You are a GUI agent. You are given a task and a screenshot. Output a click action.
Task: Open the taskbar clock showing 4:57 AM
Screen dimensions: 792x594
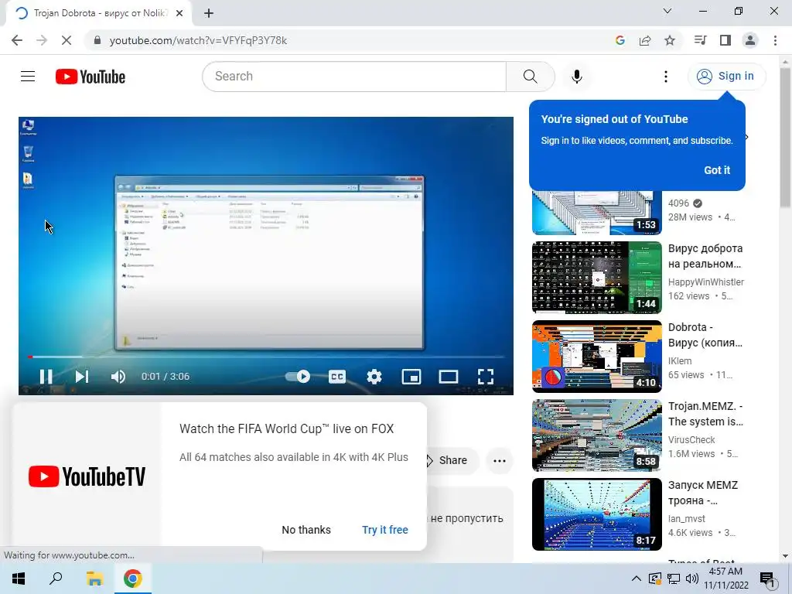coord(725,579)
